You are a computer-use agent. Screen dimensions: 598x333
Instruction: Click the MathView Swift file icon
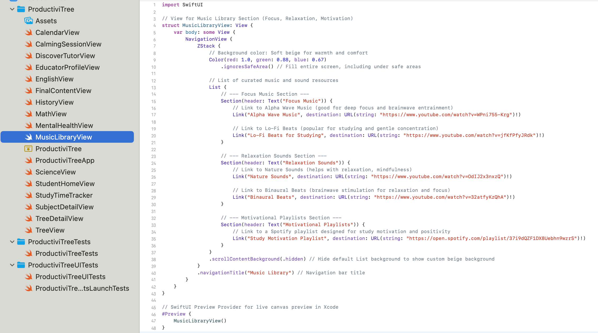pos(29,114)
